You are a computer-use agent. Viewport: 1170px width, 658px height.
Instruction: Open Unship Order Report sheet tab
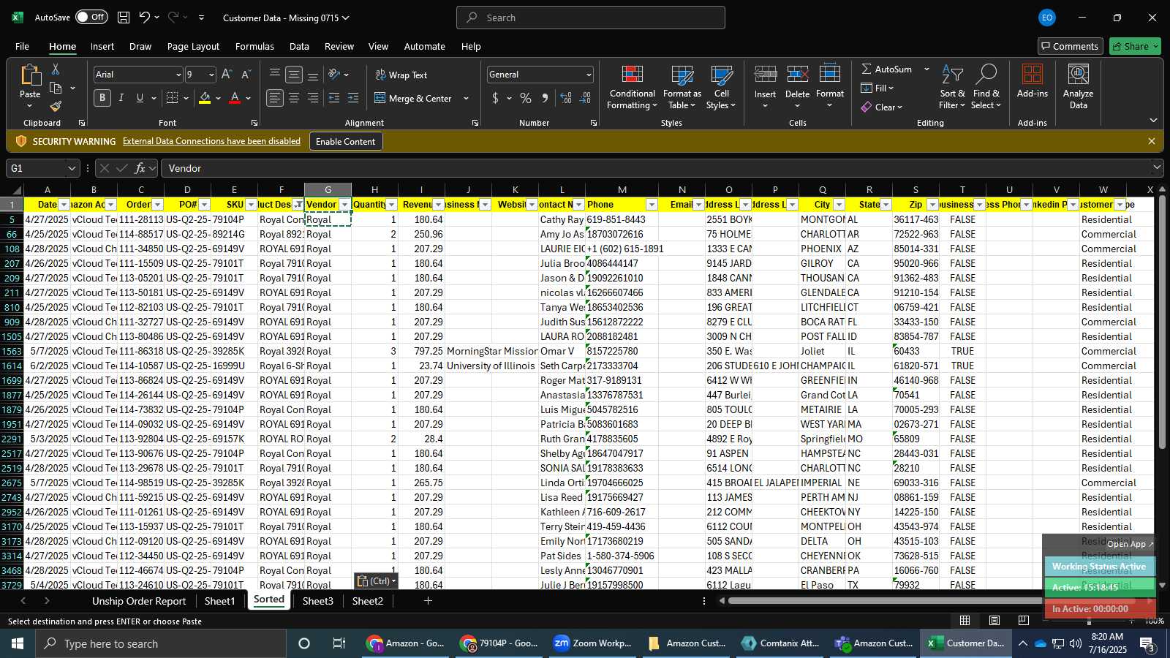tap(139, 601)
